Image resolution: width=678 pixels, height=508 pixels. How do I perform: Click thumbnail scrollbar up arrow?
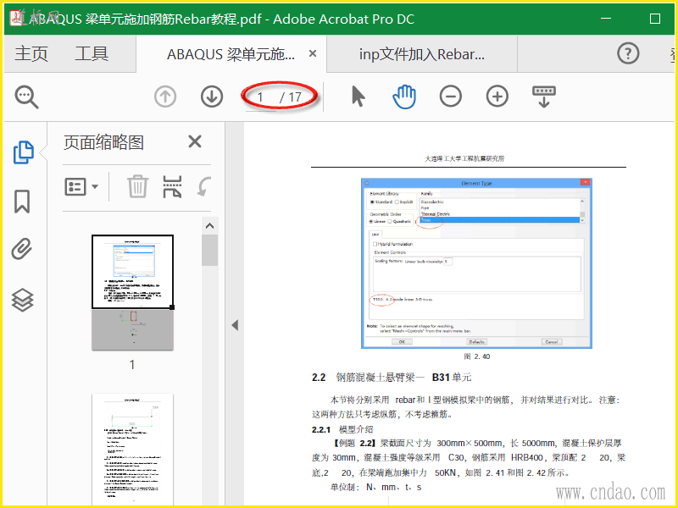point(209,226)
